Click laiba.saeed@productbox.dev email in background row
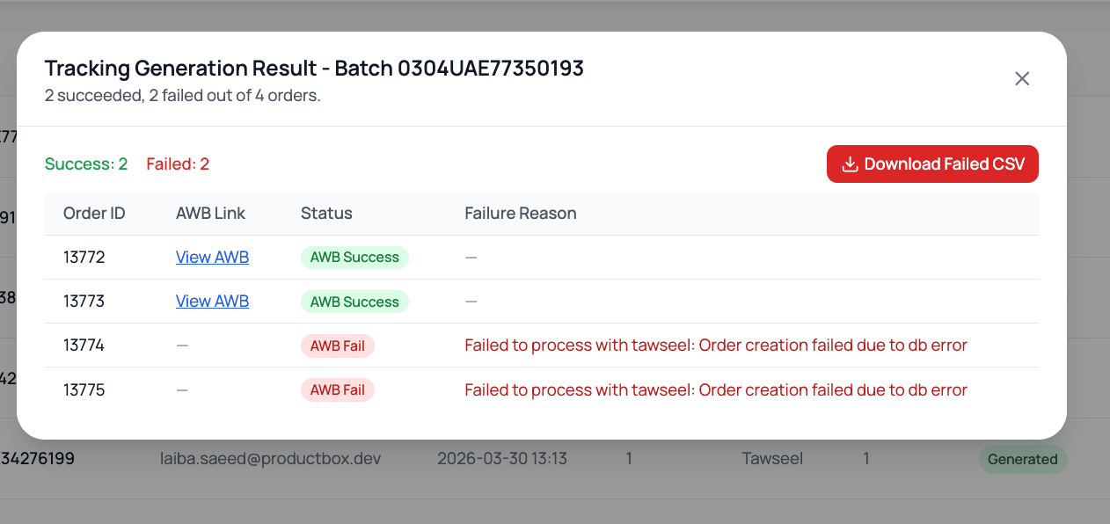1110x524 pixels. pos(270,459)
